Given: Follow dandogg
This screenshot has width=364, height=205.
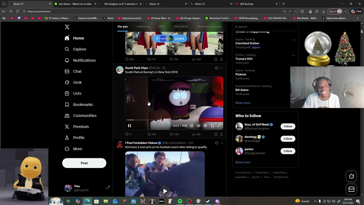Looking at the screenshot, I should [288, 139].
